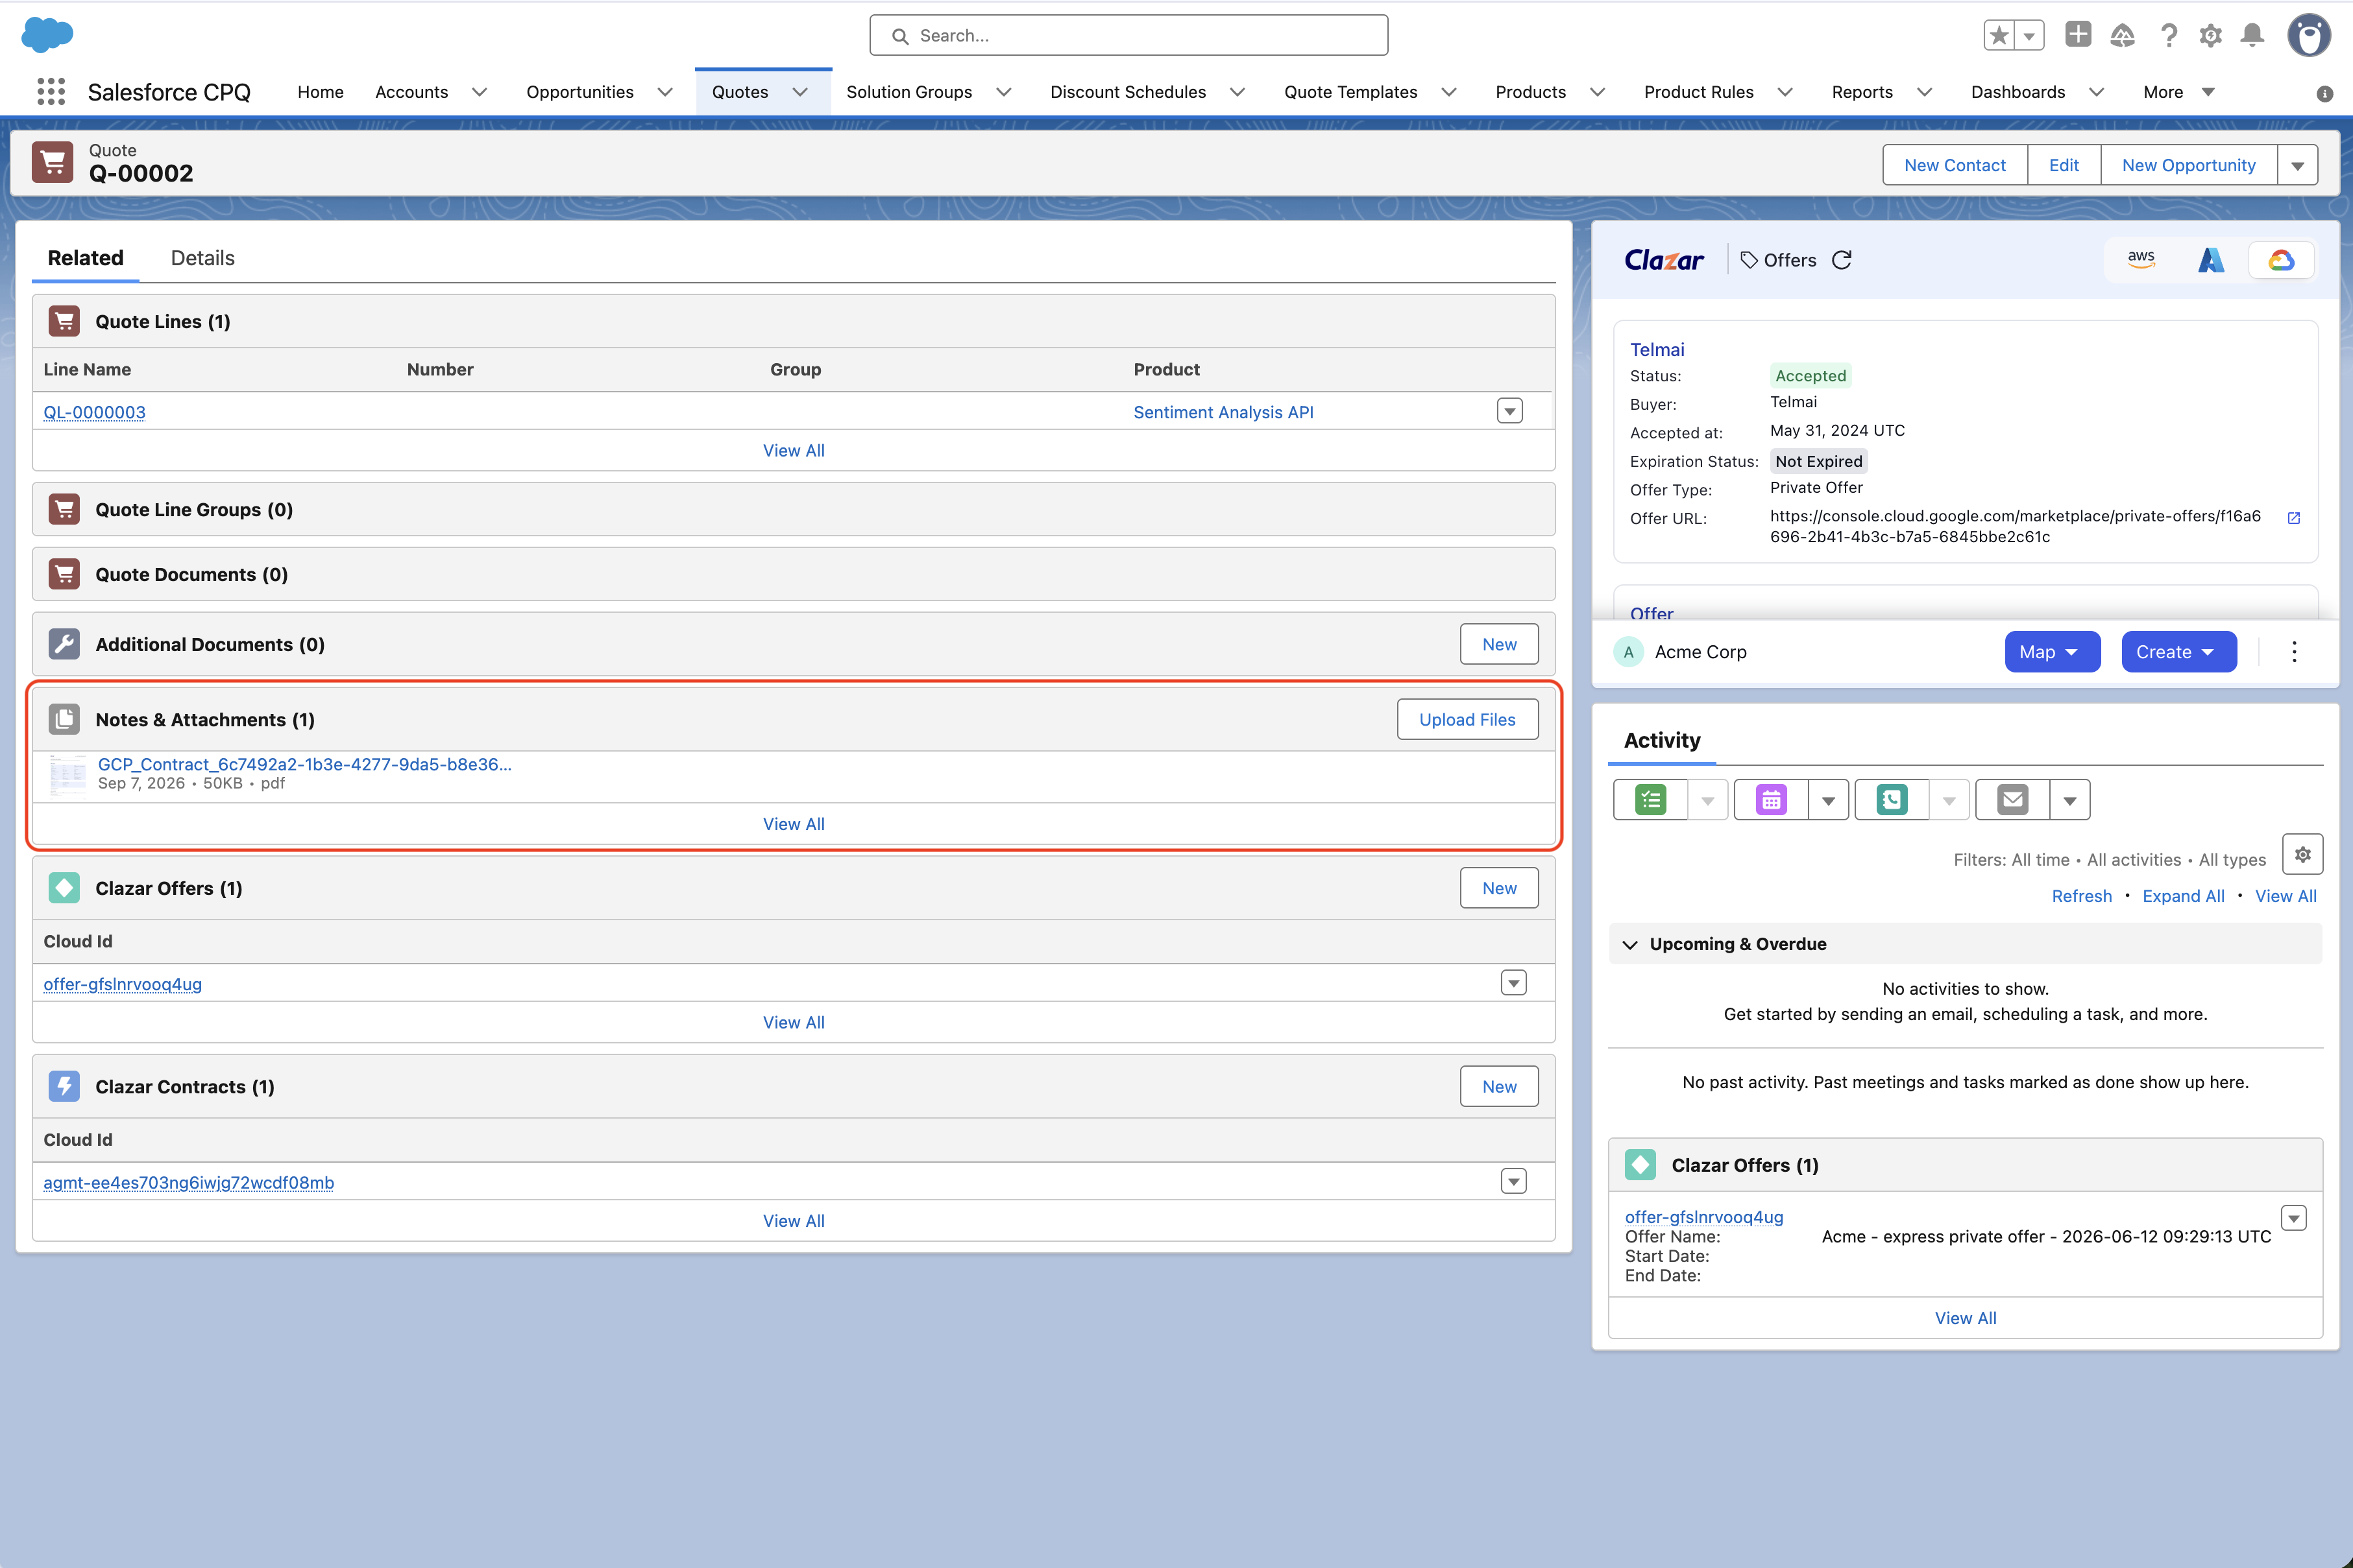2353x1568 pixels.
Task: Click the global Search field
Action: point(1128,35)
